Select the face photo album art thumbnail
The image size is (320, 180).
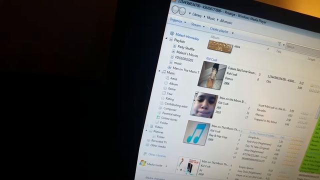pyautogui.click(x=204, y=105)
